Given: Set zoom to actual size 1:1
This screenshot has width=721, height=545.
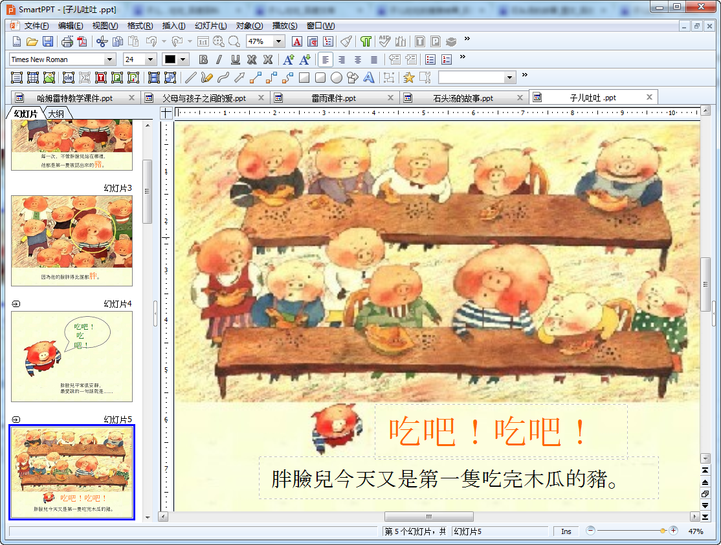Looking at the screenshot, I should [x=203, y=42].
